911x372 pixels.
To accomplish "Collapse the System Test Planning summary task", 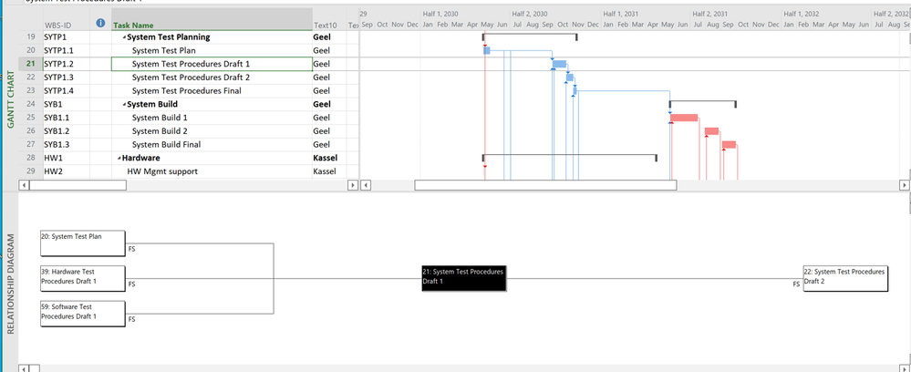I will (x=124, y=37).
